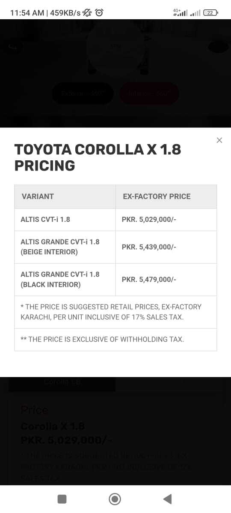The height and width of the screenshot is (513, 231).
Task: Tap the Android back navigation triangle
Action: pyautogui.click(x=168, y=499)
